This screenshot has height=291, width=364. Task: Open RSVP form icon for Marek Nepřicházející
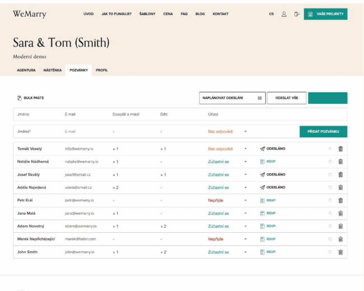point(262,239)
